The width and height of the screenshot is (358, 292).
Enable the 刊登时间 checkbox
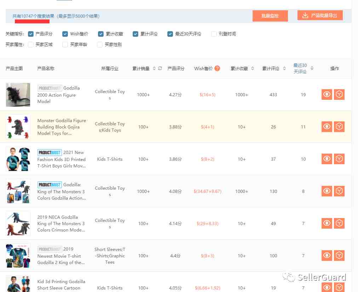coord(214,34)
